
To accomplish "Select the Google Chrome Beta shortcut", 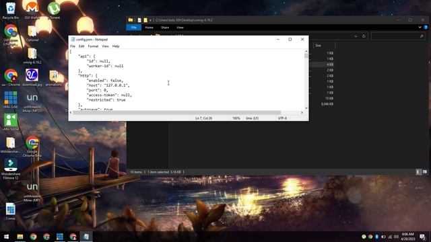I will coord(32,147).
